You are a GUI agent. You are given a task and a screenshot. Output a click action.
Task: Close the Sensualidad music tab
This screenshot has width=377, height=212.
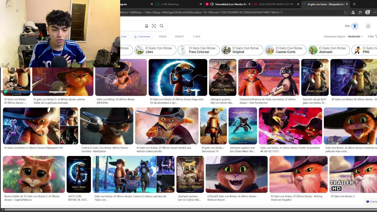click(x=249, y=4)
